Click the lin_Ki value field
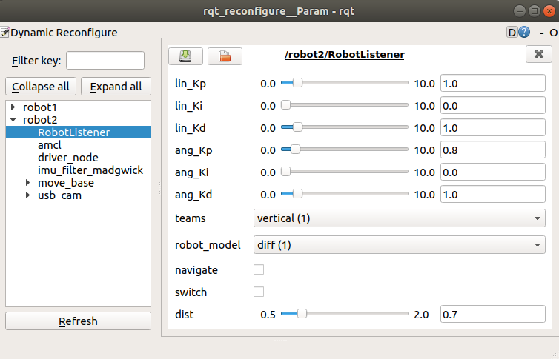The image size is (559, 359). (x=493, y=106)
